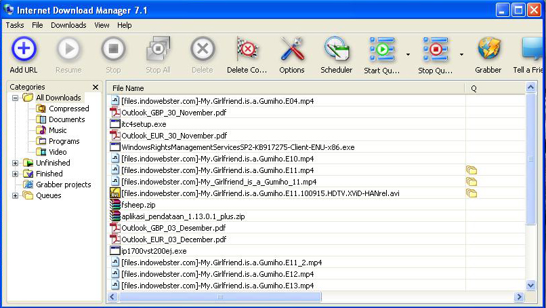The width and height of the screenshot is (546, 308).
Task: Collapse the All Downloads tree node
Action: tap(16, 98)
